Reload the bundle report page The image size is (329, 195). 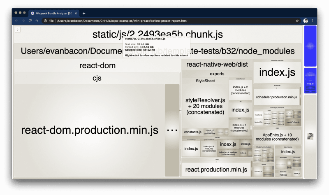coord(30,21)
